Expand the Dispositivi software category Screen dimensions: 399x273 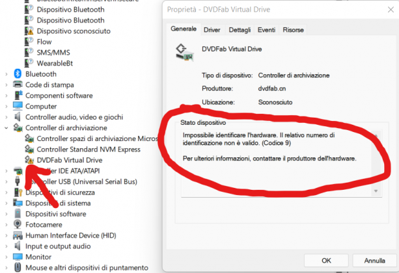7,214
